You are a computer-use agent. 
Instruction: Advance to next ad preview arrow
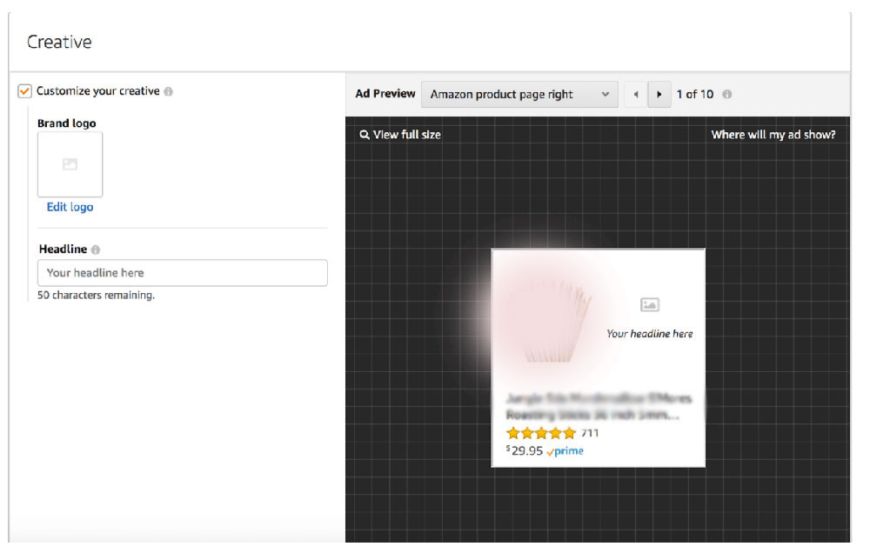(659, 94)
